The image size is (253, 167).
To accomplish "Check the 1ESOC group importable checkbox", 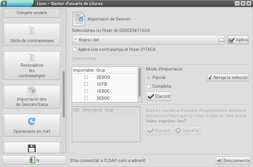I will point(86,91).
